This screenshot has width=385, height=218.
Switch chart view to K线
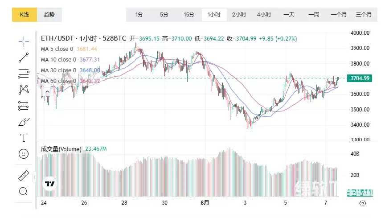24,15
